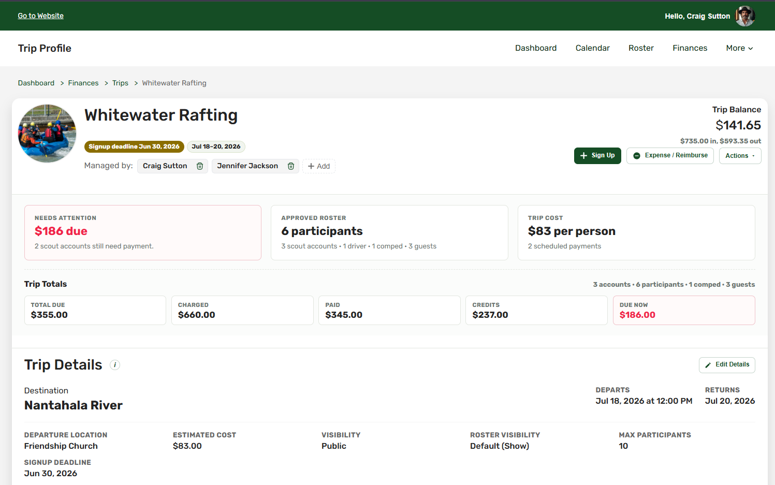The image size is (775, 485).
Task: Open the whitewater rafting trip photo
Action: pyautogui.click(x=47, y=134)
